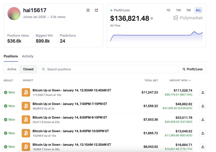Share the 7:00PM-7:15PM Bitcoin position
216x152 pixels.
[203, 106]
